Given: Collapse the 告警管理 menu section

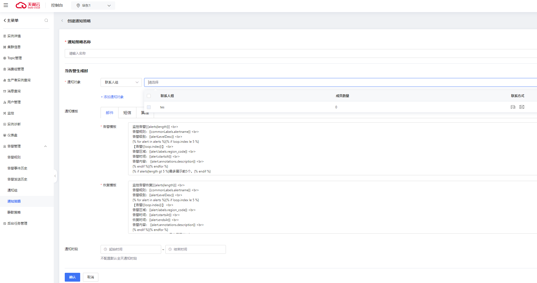Looking at the screenshot, I should [x=45, y=146].
